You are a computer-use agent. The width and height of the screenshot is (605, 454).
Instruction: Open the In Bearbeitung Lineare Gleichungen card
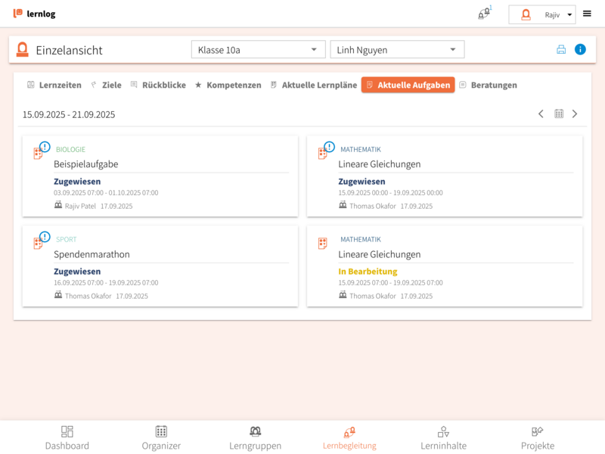click(x=444, y=266)
